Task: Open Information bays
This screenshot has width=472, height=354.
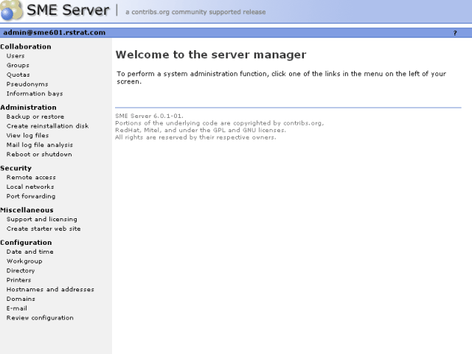Action: point(35,94)
